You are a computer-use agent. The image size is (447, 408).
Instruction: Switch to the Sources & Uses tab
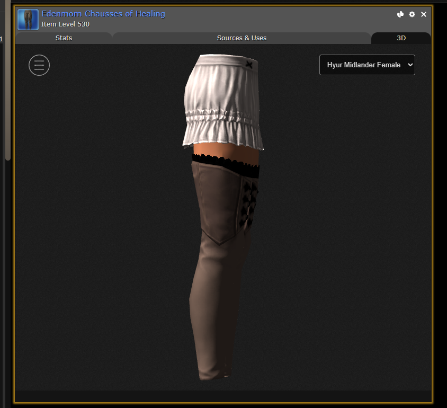242,38
